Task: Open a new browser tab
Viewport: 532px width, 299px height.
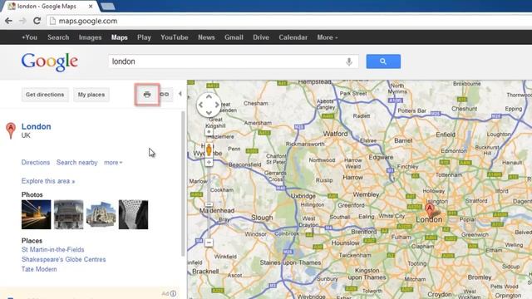Action: [108, 7]
